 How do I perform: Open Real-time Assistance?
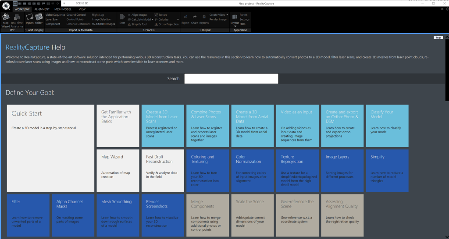pos(17,20)
